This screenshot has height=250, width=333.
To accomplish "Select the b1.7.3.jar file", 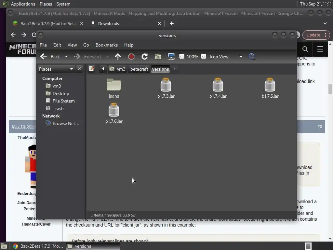I will coord(166,88).
